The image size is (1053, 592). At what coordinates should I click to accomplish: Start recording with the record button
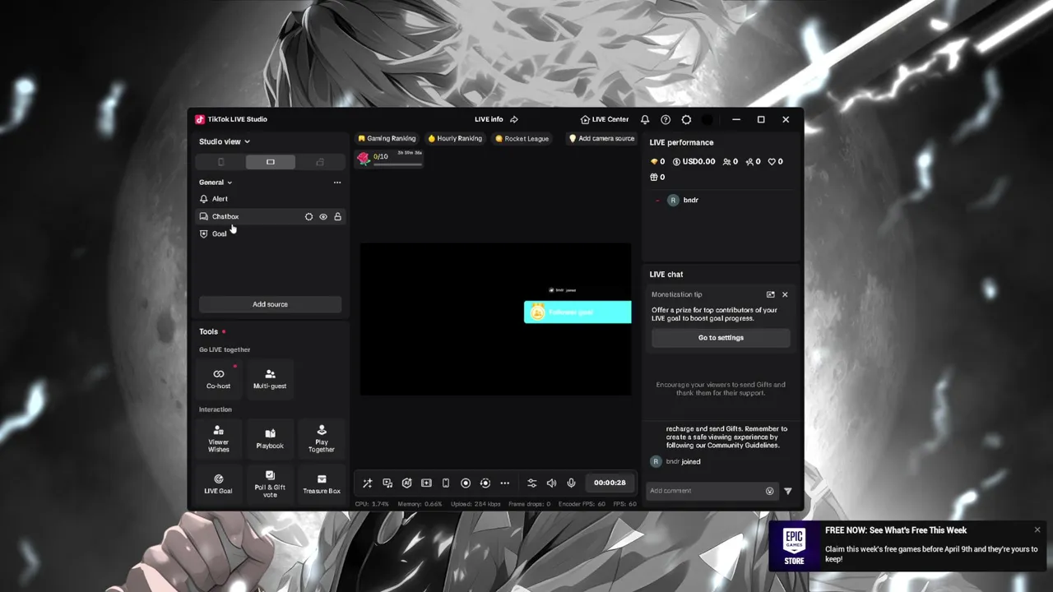tap(466, 483)
